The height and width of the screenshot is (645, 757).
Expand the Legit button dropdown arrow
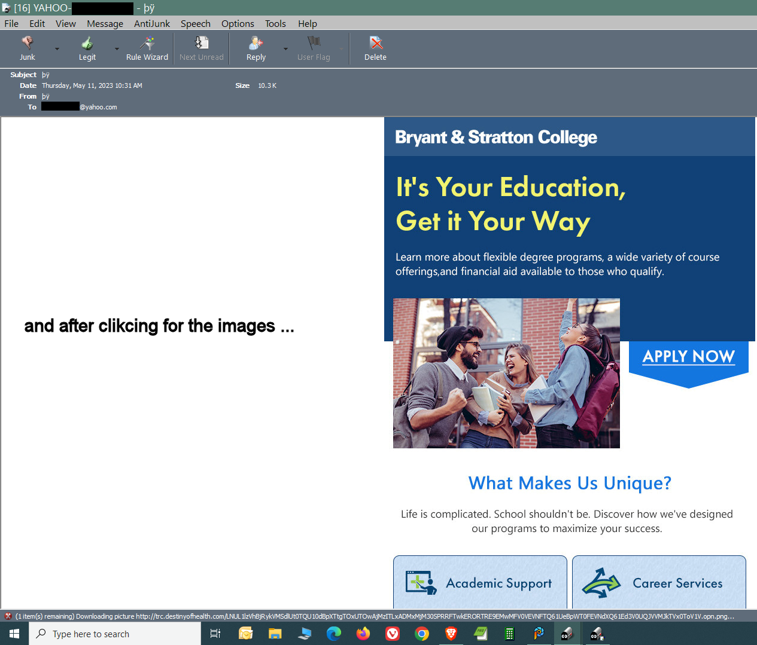pyautogui.click(x=117, y=49)
